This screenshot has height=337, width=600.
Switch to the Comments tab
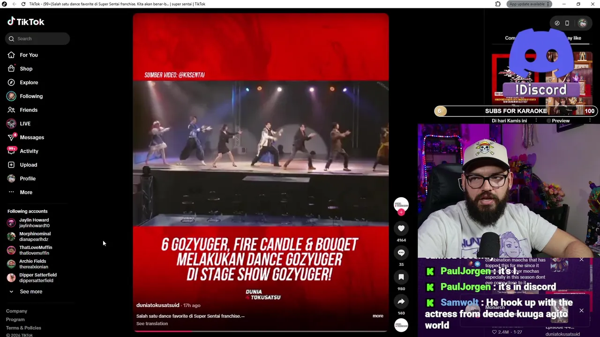pos(510,38)
